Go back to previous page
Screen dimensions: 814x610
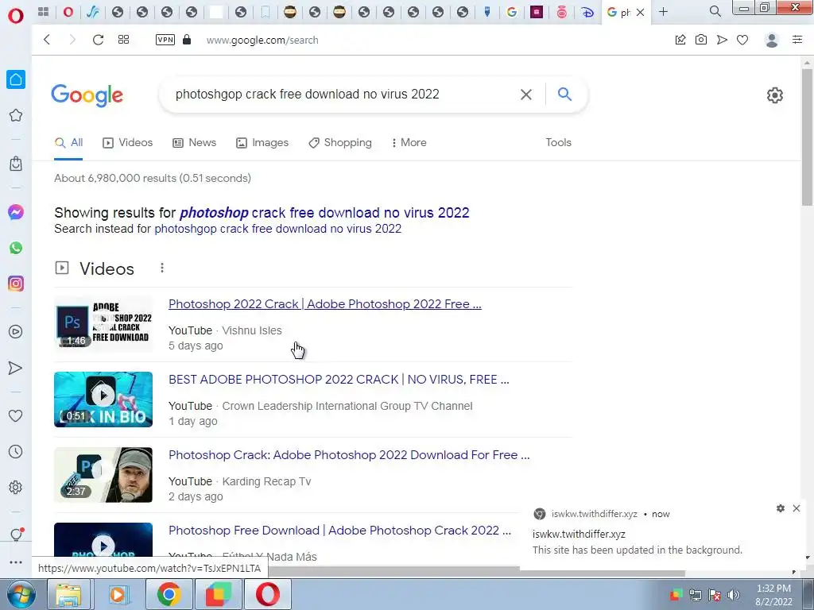pyautogui.click(x=47, y=40)
